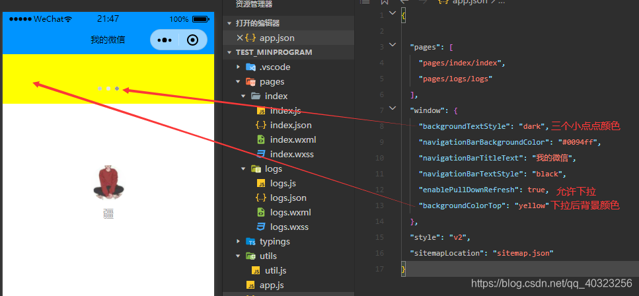Screen dimensions: 639x296
Task: Click the enablePullDownRefresh true value
Action: [536, 190]
